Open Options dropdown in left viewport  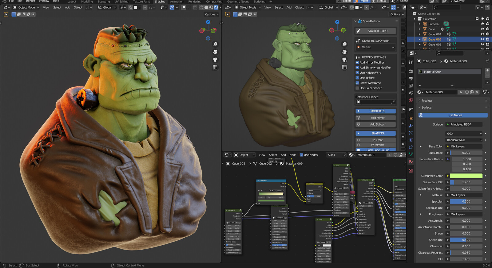pyautogui.click(x=212, y=14)
